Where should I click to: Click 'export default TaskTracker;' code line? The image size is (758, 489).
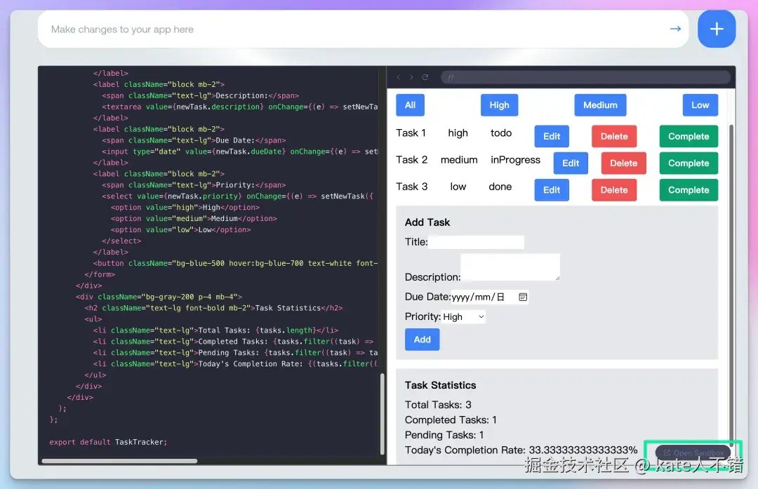(x=108, y=442)
